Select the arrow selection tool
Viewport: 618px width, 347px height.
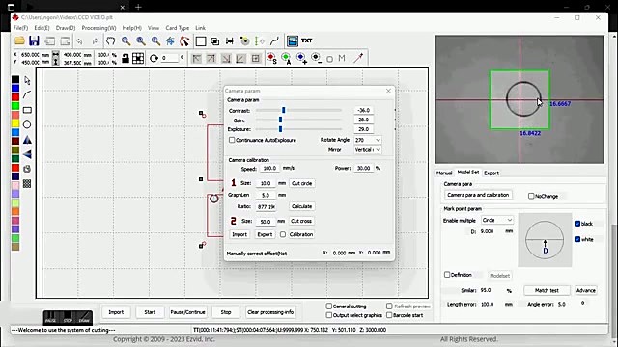pyautogui.click(x=27, y=80)
